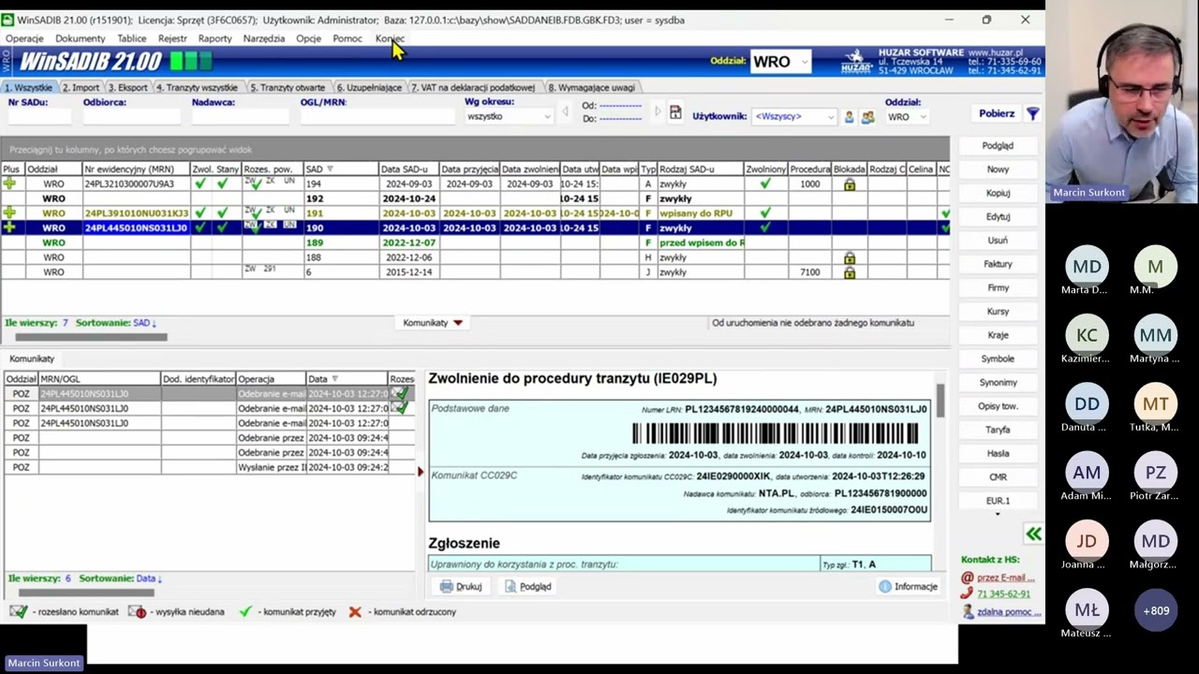The height and width of the screenshot is (674, 1199).
Task: Click the Kursy button
Action: [x=998, y=311]
